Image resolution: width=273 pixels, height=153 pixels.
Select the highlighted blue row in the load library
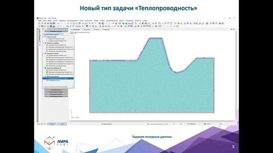tap(58, 78)
